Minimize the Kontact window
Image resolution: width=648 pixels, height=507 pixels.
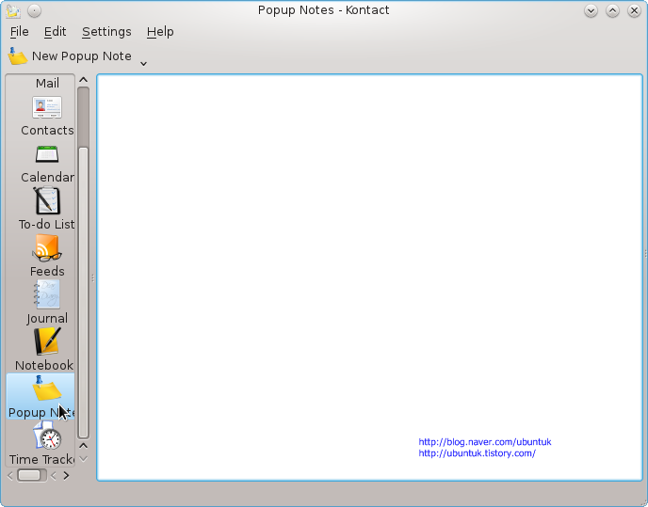pos(591,10)
